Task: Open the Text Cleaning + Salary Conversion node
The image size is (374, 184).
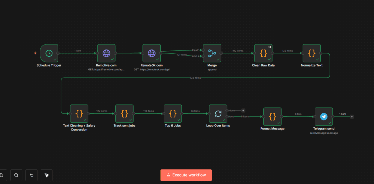Action: point(79,113)
